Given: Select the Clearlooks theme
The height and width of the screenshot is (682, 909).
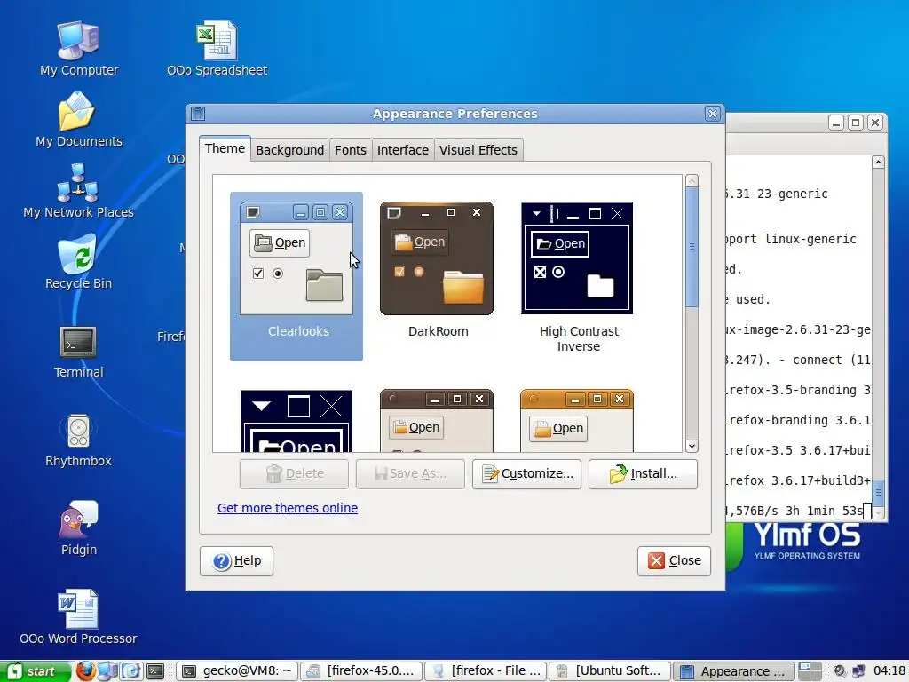Looking at the screenshot, I should coord(296,277).
